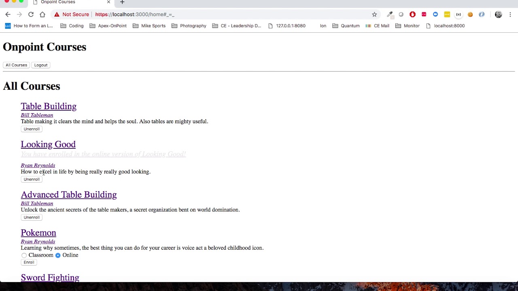Bookmark this page with the star icon

374,15
